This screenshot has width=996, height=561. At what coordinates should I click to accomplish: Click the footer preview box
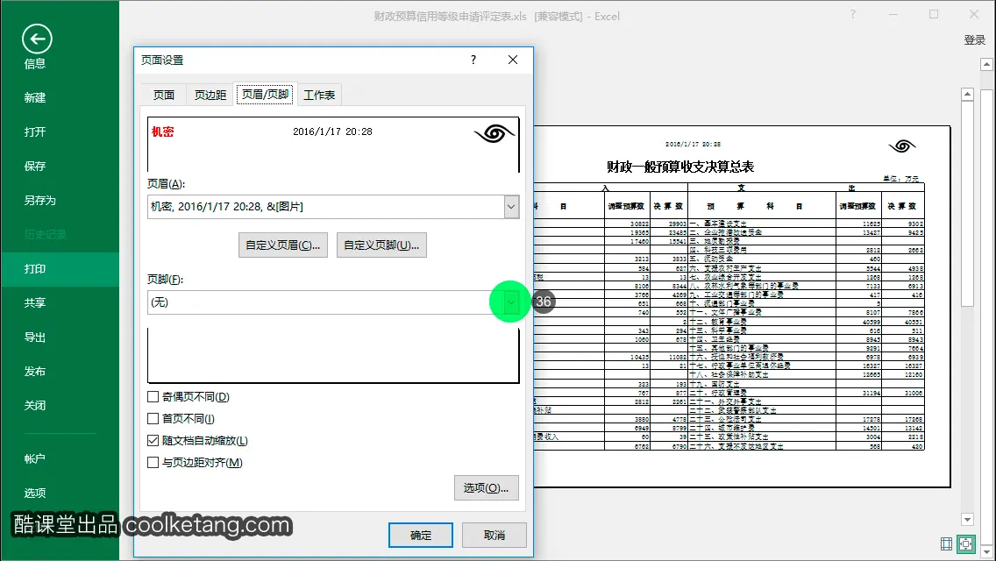(333, 355)
